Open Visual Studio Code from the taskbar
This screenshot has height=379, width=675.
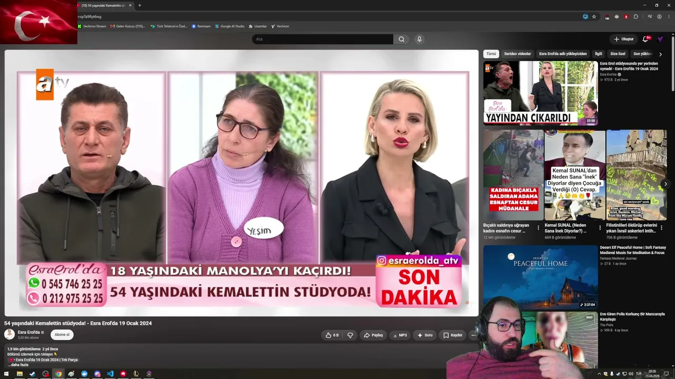tap(110, 374)
